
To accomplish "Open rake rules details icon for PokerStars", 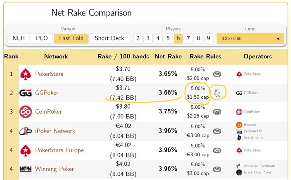I will (217, 74).
